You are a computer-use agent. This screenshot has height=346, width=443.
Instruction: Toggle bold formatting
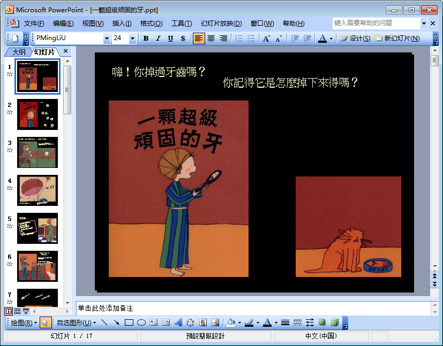coord(146,39)
